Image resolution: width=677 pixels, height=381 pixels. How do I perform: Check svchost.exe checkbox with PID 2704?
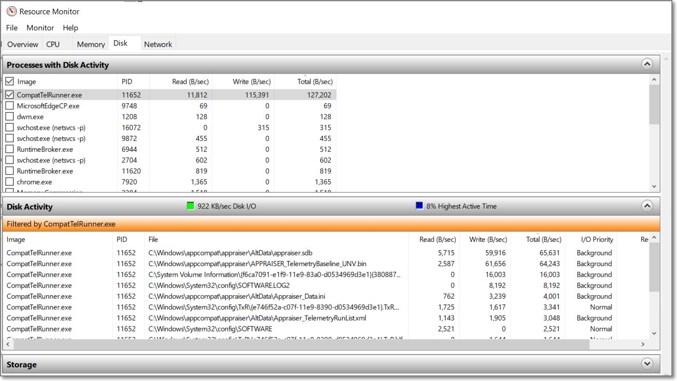[10, 160]
